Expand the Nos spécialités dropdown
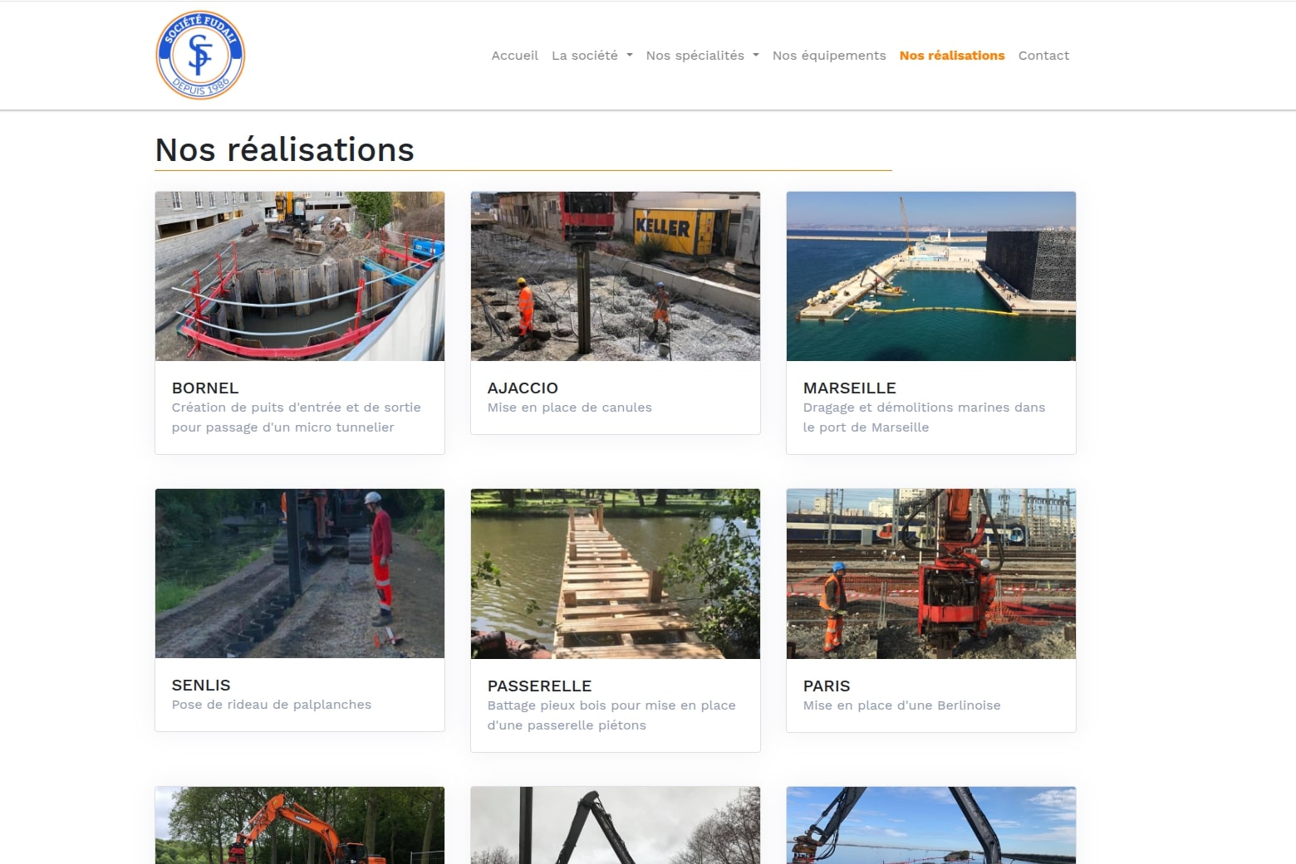This screenshot has width=1296, height=864. [703, 56]
